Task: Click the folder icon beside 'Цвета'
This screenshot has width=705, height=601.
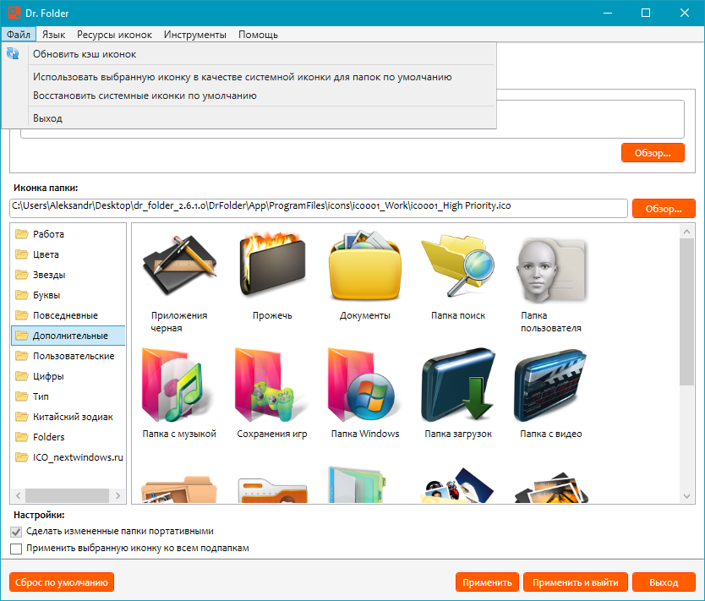Action: [21, 254]
